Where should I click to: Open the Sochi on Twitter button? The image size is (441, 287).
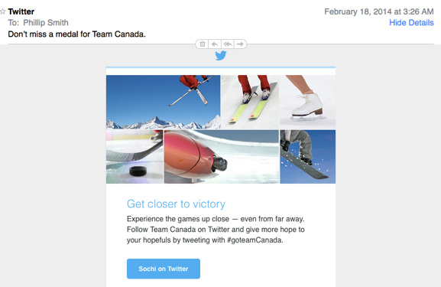pyautogui.click(x=164, y=269)
